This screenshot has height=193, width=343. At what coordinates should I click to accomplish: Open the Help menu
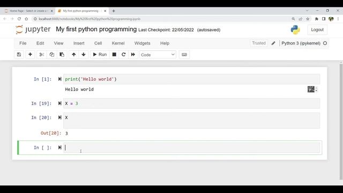click(x=165, y=43)
